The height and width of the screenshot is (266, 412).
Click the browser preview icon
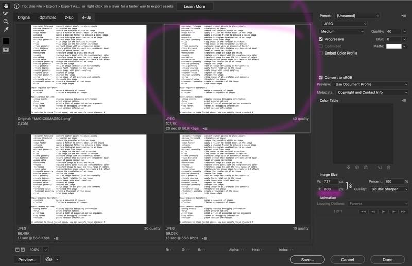[48, 259]
